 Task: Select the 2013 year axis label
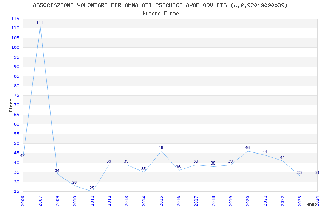click(127, 201)
